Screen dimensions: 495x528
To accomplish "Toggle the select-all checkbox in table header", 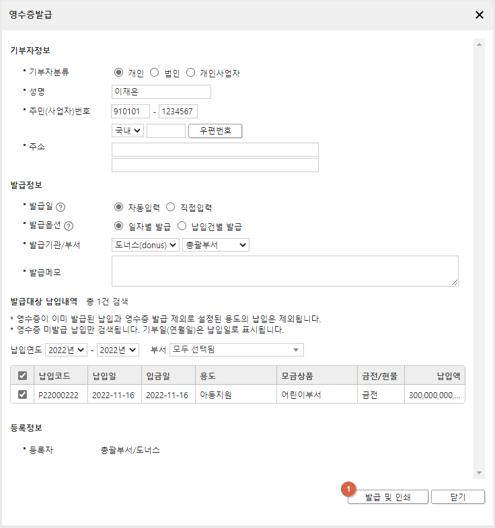I will [22, 375].
